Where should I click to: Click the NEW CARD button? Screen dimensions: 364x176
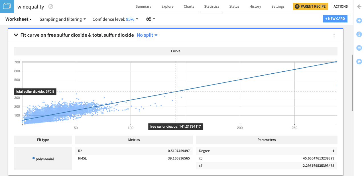click(x=335, y=18)
